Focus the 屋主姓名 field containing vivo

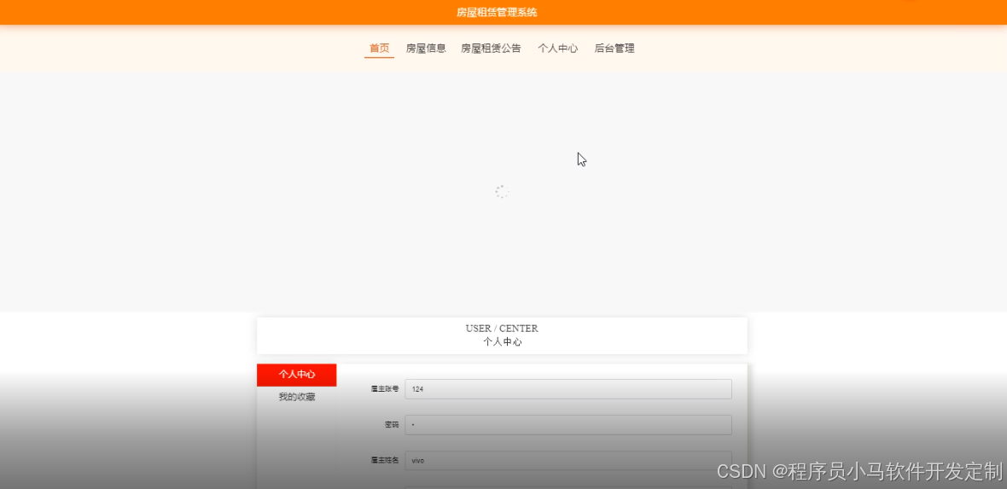pyautogui.click(x=568, y=461)
